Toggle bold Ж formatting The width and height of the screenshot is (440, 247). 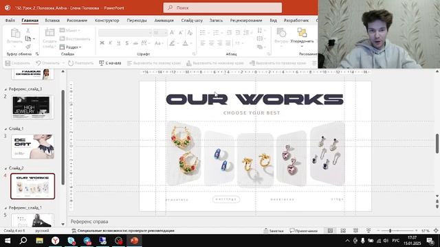pos(102,43)
